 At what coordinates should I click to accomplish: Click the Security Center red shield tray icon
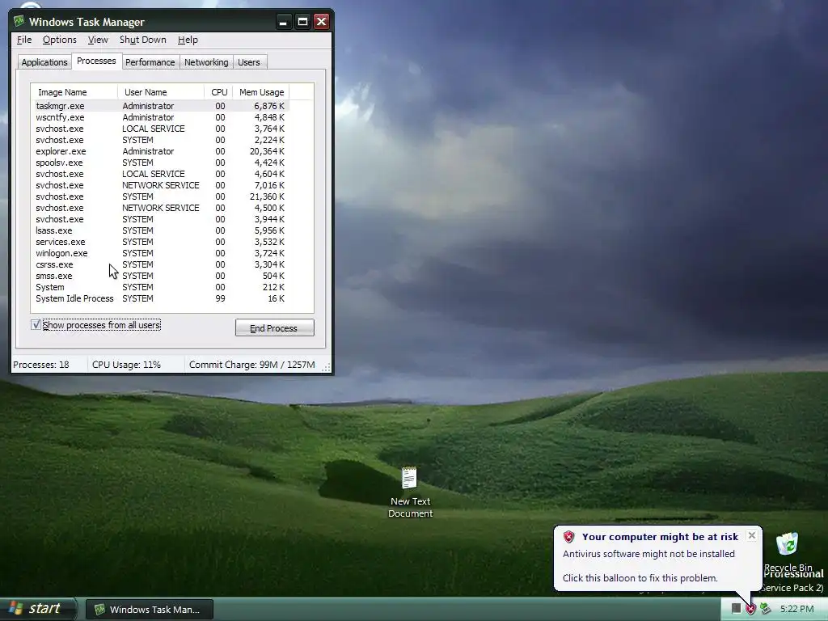(x=750, y=609)
